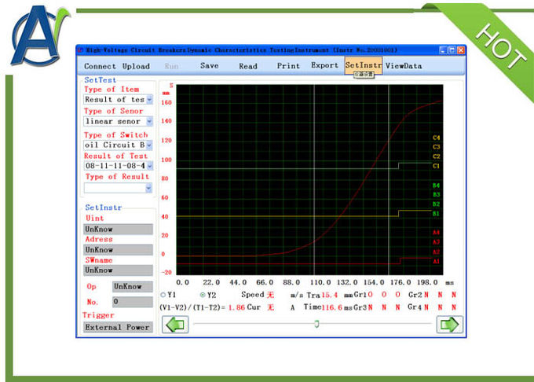The height and width of the screenshot is (382, 534).
Task: Expand the Type of Item dropdown
Action: [148, 100]
